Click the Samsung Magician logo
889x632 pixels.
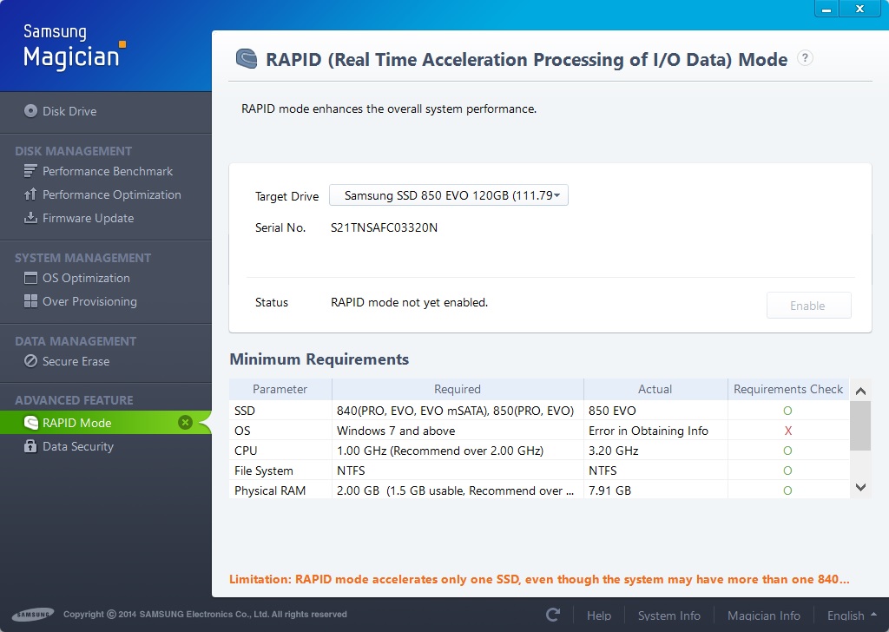75,48
